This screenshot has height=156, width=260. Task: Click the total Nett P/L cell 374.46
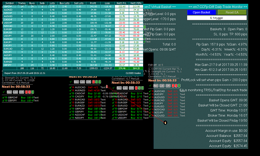122,68
